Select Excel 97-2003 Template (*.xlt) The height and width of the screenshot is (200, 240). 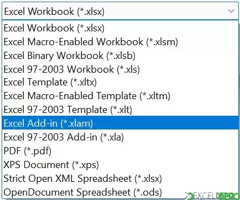(x=120, y=110)
